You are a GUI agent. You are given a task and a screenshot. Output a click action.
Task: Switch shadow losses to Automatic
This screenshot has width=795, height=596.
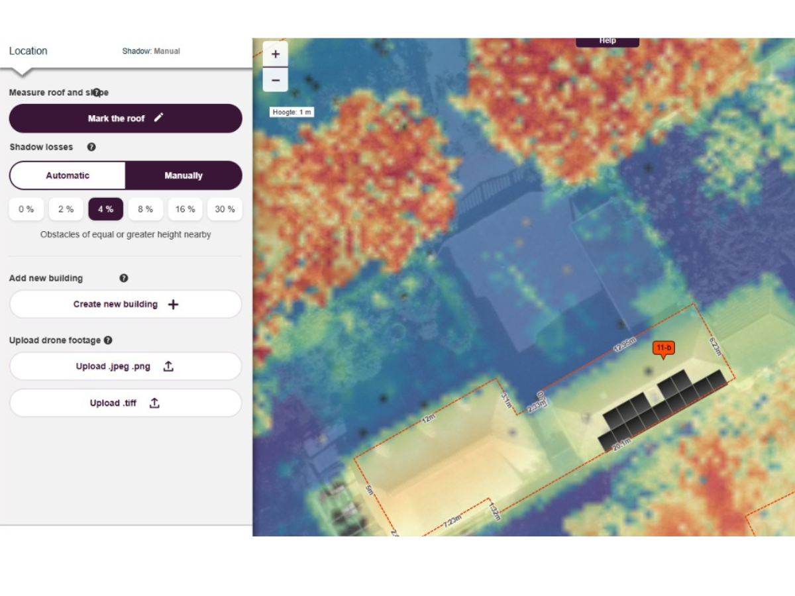[x=68, y=175]
